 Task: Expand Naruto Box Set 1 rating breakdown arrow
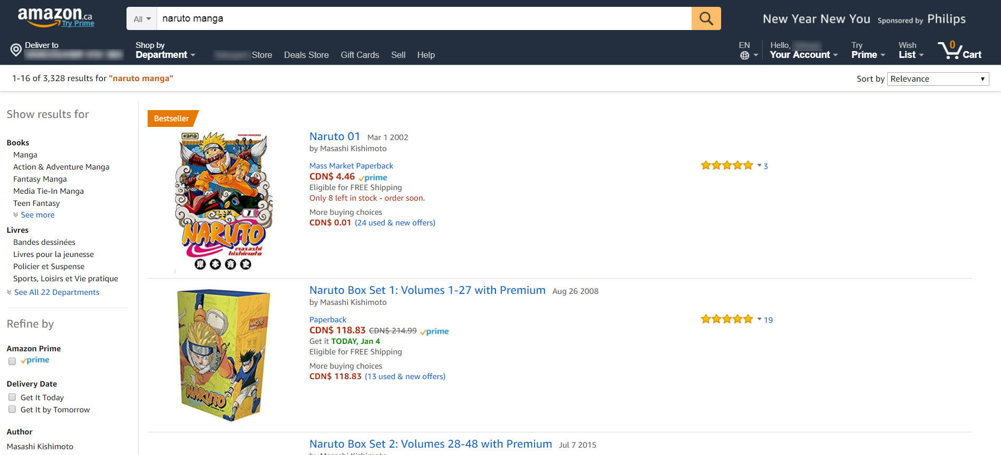[x=759, y=319]
